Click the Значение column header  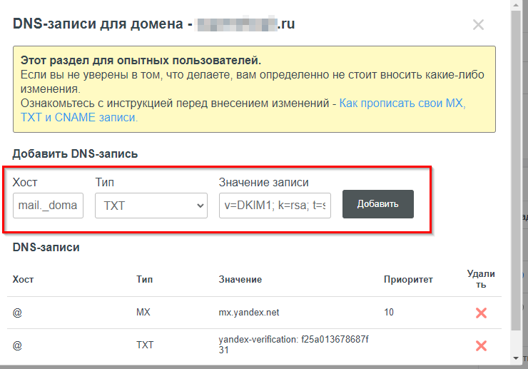(240, 280)
